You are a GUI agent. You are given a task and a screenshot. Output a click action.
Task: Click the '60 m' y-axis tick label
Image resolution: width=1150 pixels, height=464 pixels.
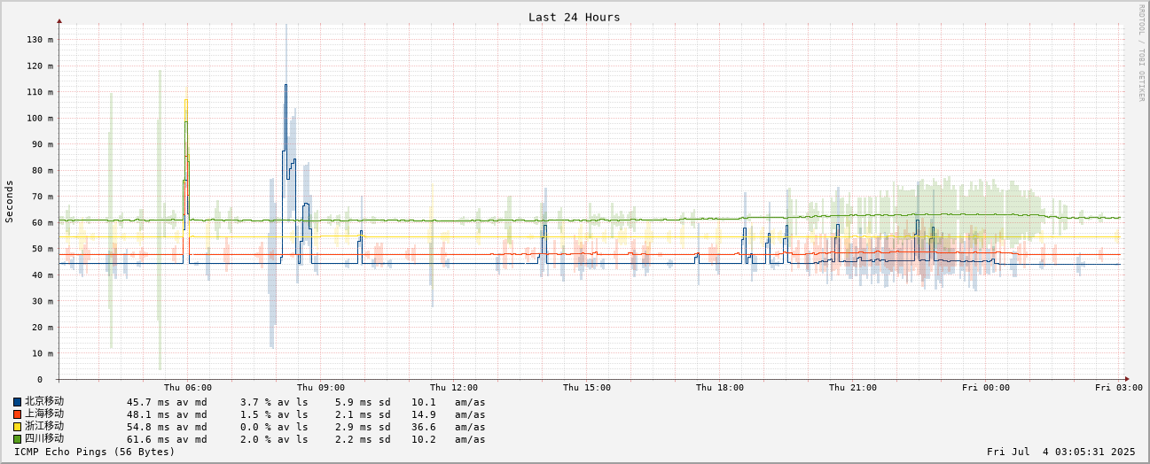click(x=43, y=222)
